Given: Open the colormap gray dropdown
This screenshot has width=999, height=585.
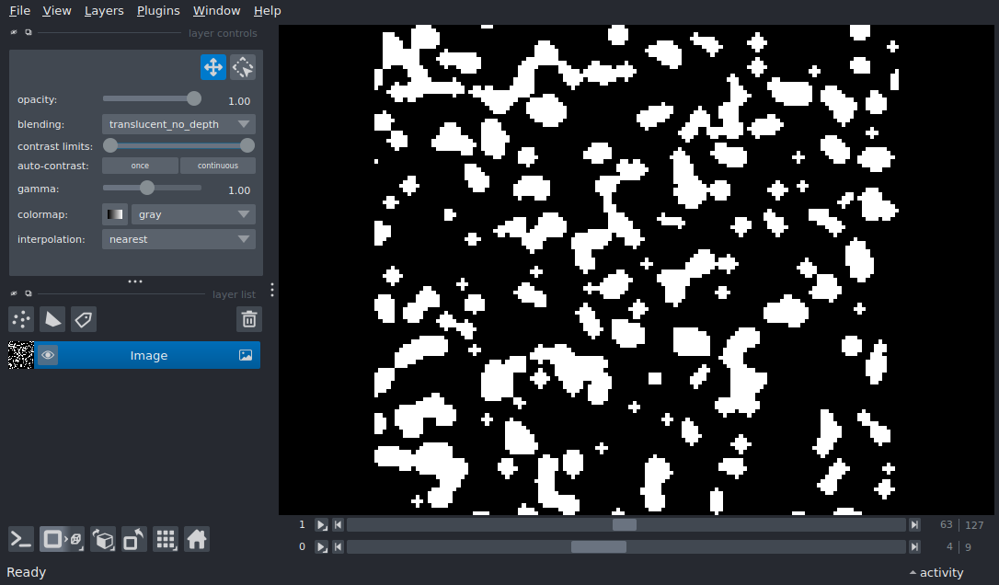Looking at the screenshot, I should (193, 214).
